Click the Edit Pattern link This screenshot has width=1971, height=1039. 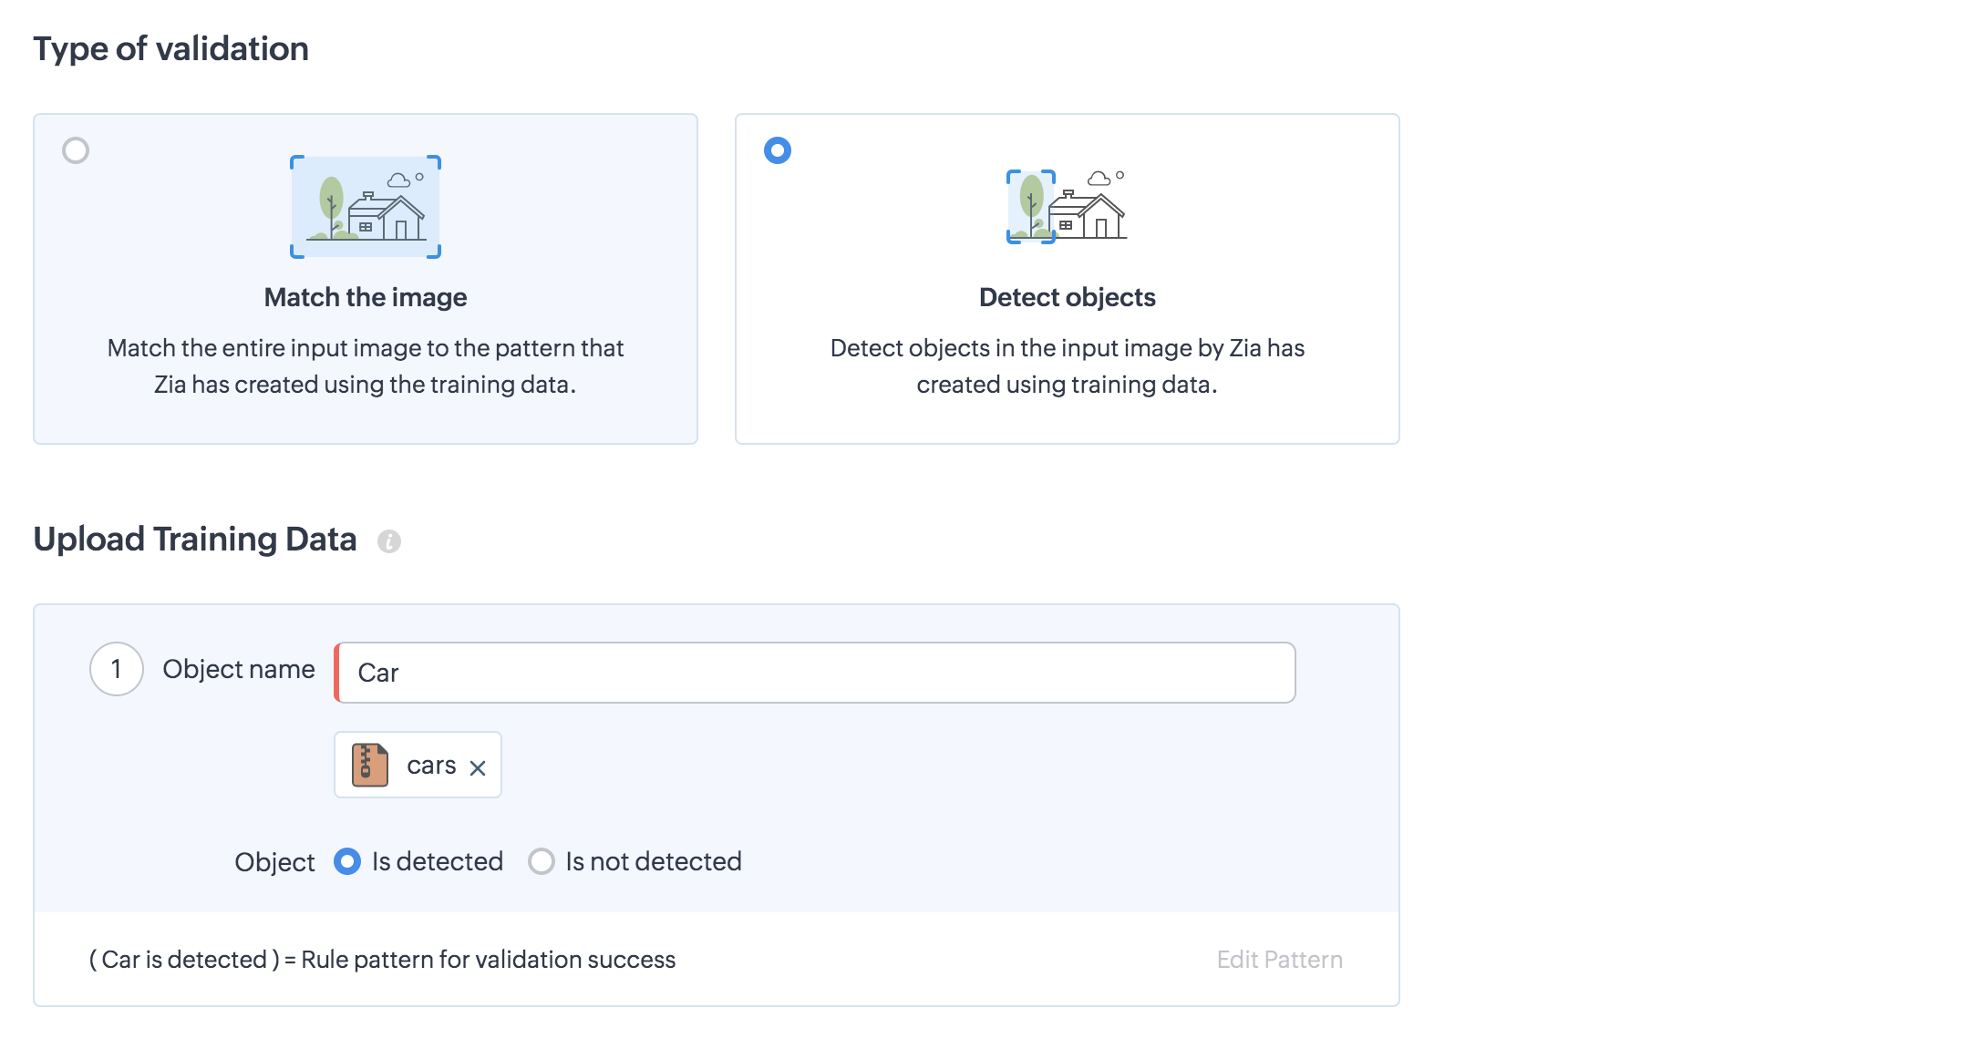(1279, 960)
